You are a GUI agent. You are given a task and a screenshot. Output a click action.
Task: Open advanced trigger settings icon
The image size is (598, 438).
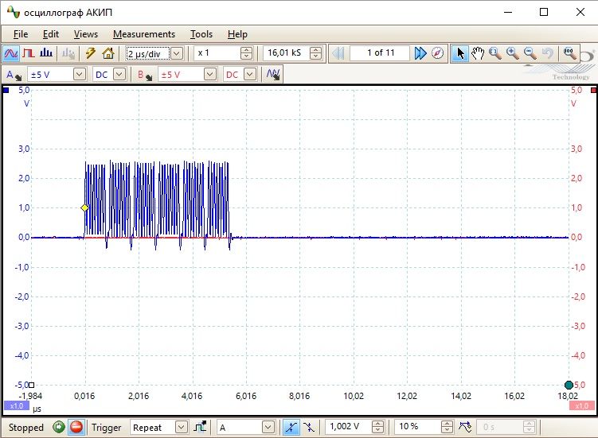[x=200, y=427]
